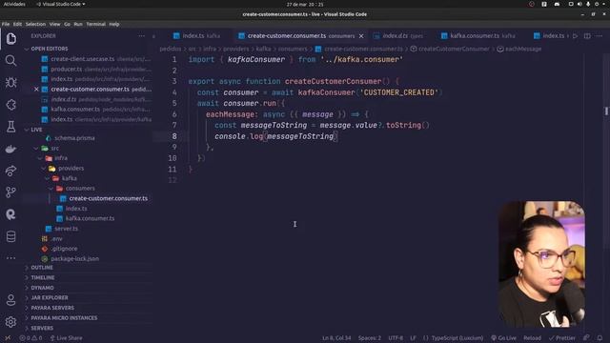Open Explorer views and more actions ellipsis
The image size is (610, 343).
[142, 36]
